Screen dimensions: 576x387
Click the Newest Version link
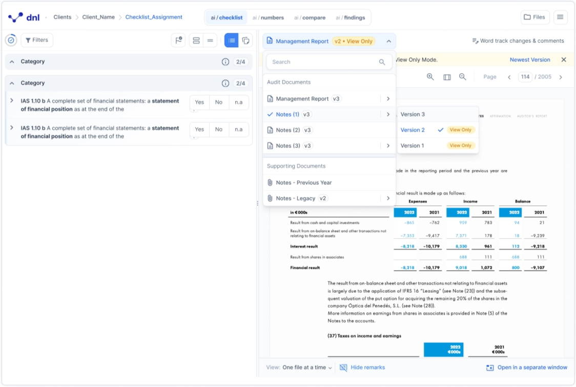point(530,60)
